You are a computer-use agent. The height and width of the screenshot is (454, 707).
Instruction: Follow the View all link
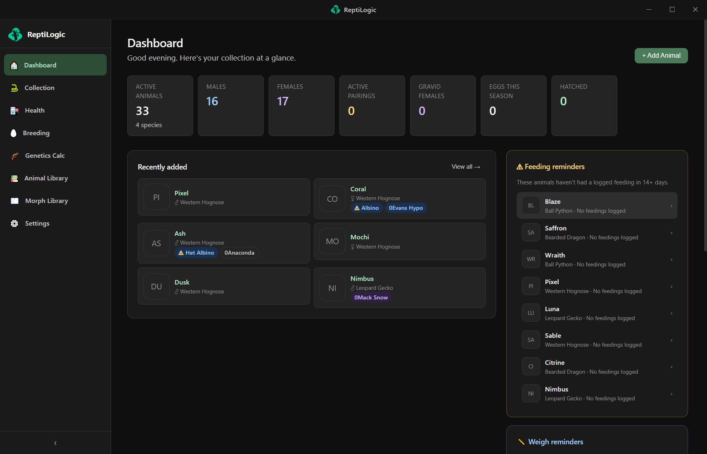point(466,167)
